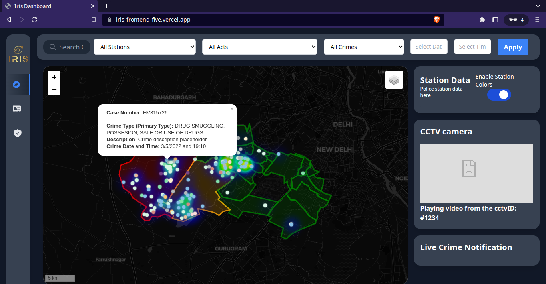The image size is (546, 284).
Task: Disable the Enable Station Colors switch
Action: 499,95
